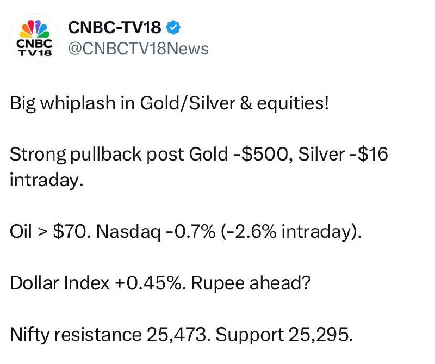The height and width of the screenshot is (364, 435).
Task: Click the 'Support 25,295' text
Action: click(x=284, y=335)
